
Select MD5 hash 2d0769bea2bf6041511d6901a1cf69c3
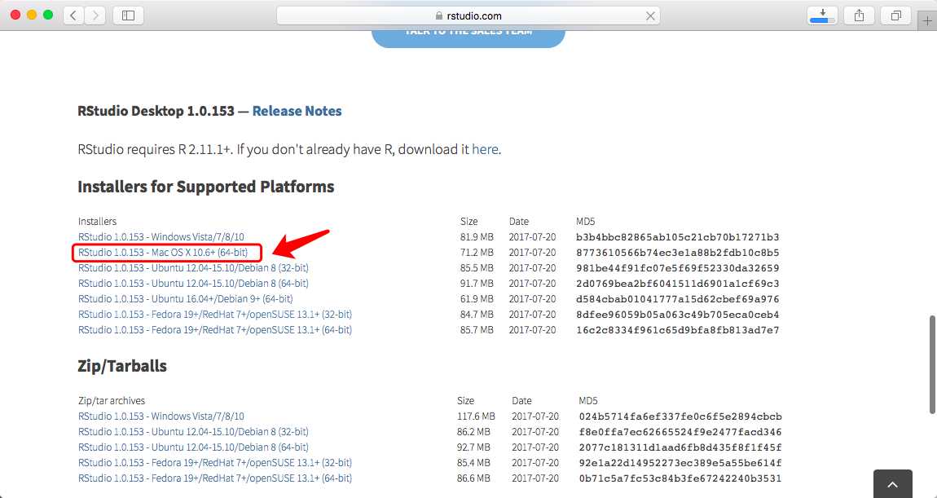[678, 284]
